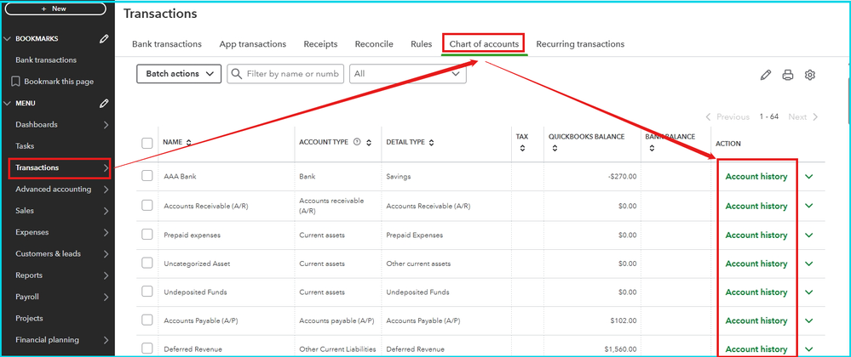Open the Batch actions dropdown

pyautogui.click(x=179, y=74)
